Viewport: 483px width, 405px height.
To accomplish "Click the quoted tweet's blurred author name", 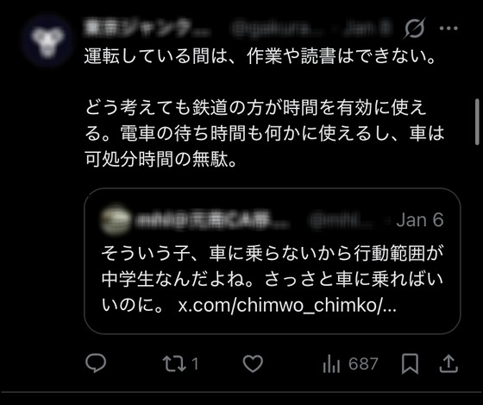I will [212, 220].
